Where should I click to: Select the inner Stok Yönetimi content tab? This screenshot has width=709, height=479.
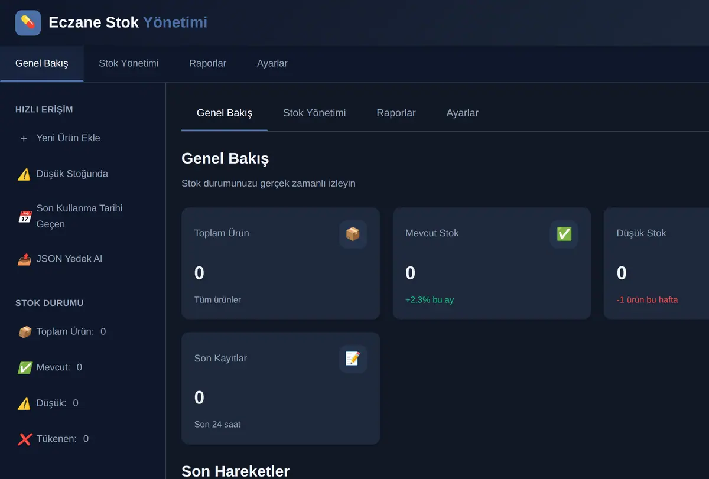(x=314, y=113)
